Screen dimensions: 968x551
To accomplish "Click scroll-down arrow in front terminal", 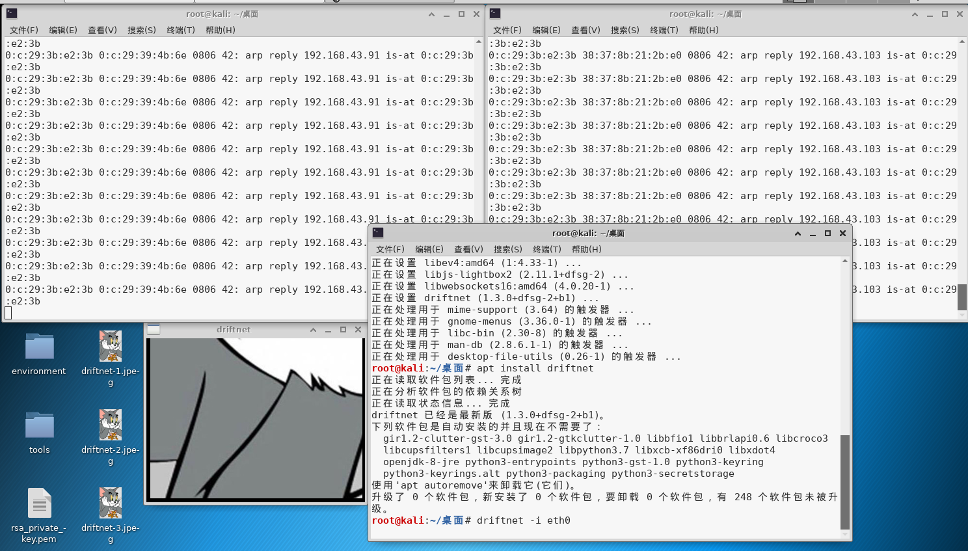I will click(x=845, y=535).
